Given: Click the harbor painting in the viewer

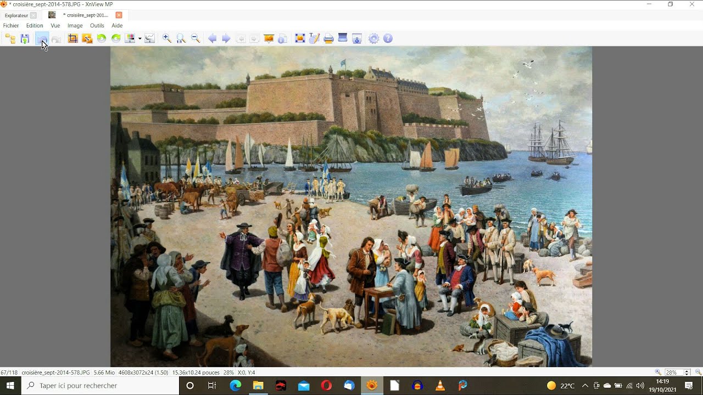Looking at the screenshot, I should click(351, 206).
